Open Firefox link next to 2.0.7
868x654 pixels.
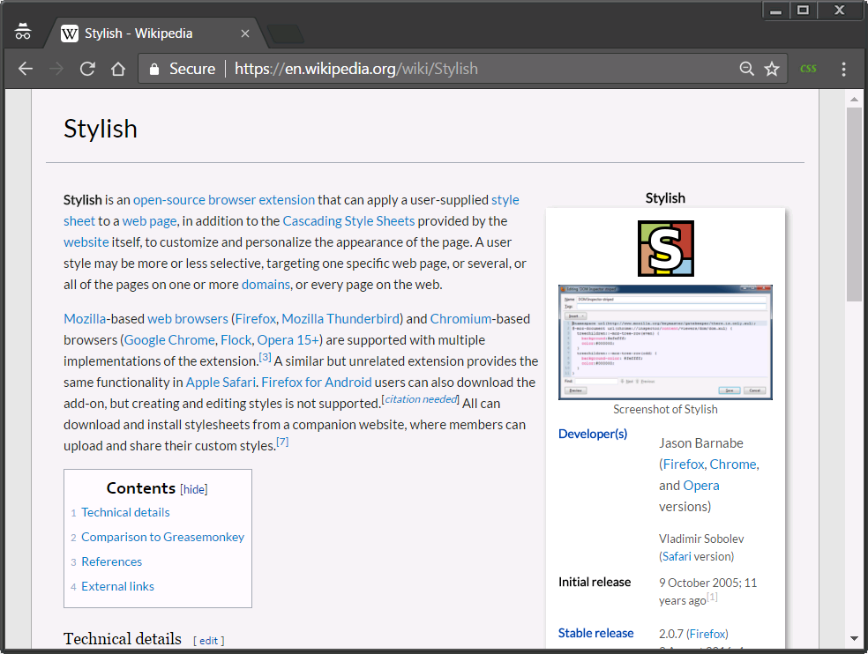coord(707,634)
